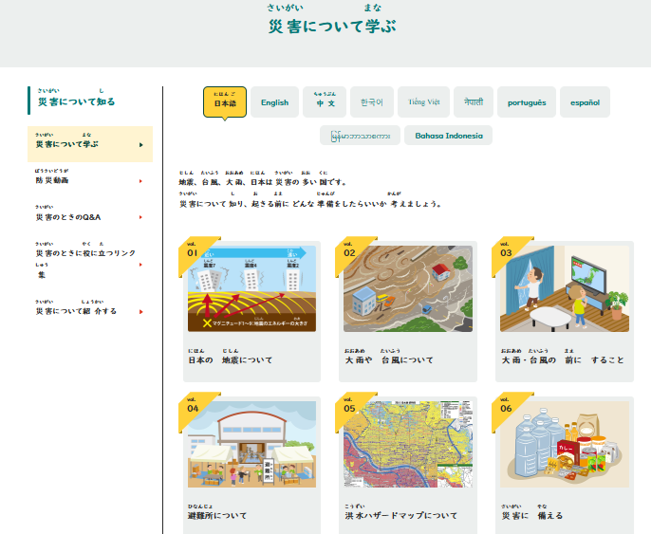Click the vol. 04 yellow corner badge
This screenshot has height=534, width=651.
192,406
